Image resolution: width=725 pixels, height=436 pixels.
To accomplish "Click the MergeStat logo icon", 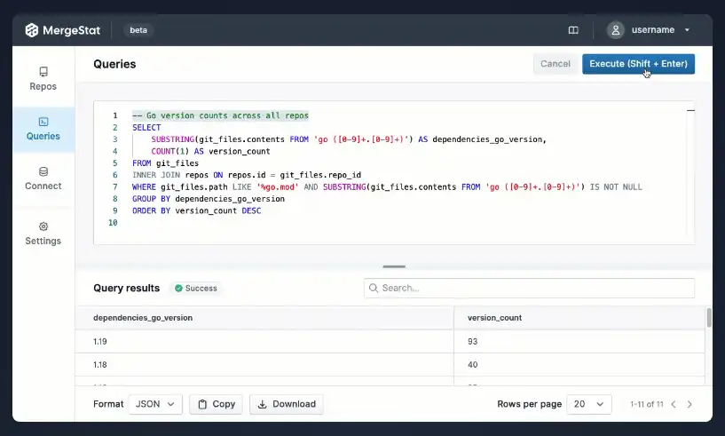I will point(32,30).
